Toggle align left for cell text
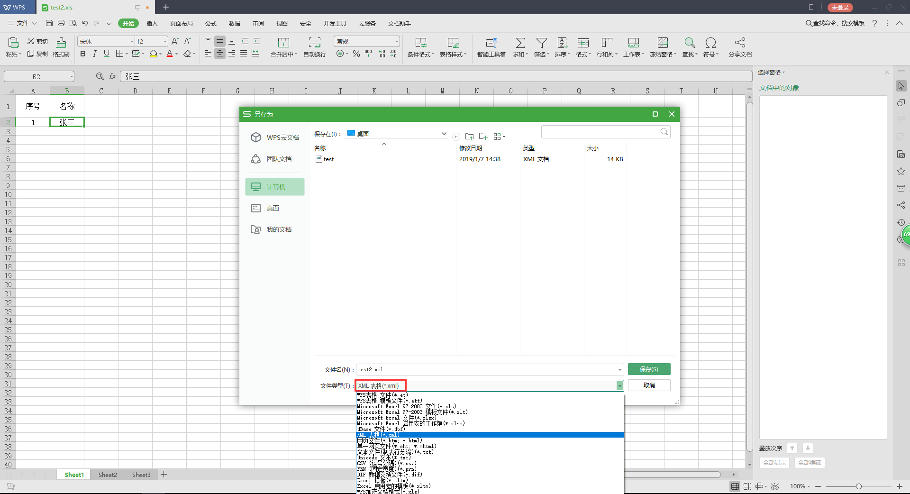The height and width of the screenshot is (494, 910). (x=208, y=54)
